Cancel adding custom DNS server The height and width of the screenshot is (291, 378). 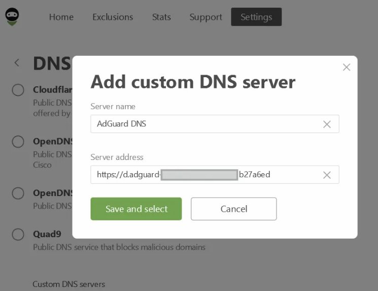(x=234, y=209)
